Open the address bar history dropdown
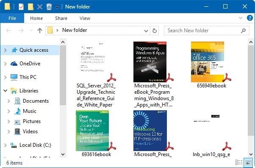 [146, 31]
